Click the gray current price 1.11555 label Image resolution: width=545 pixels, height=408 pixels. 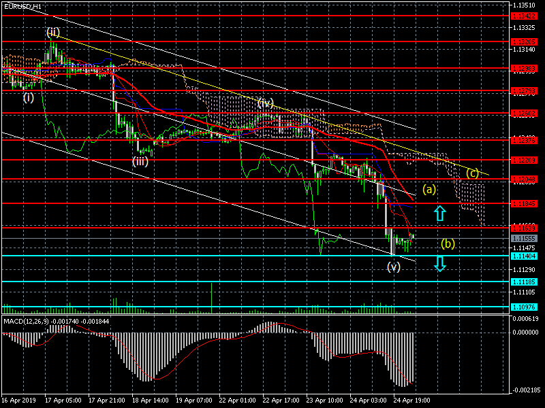coord(524,239)
